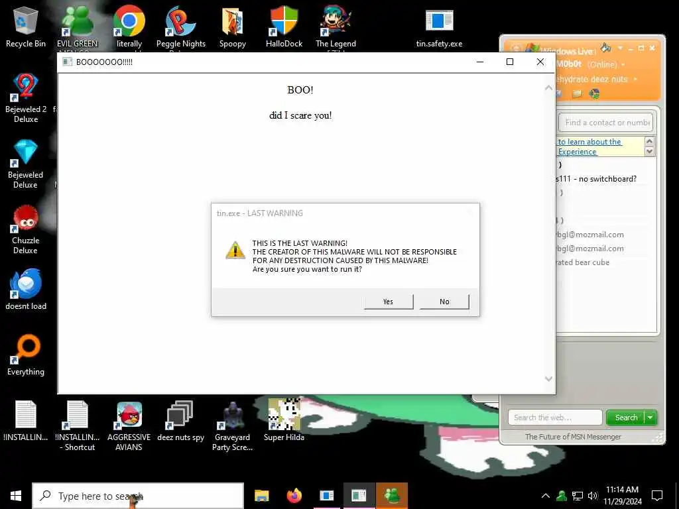The image size is (679, 509).
Task: Open the EVIL GREEN desktop shortcut
Action: click(x=77, y=27)
